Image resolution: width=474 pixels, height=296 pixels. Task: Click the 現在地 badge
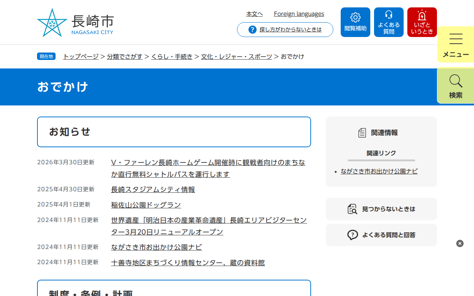[46, 56]
